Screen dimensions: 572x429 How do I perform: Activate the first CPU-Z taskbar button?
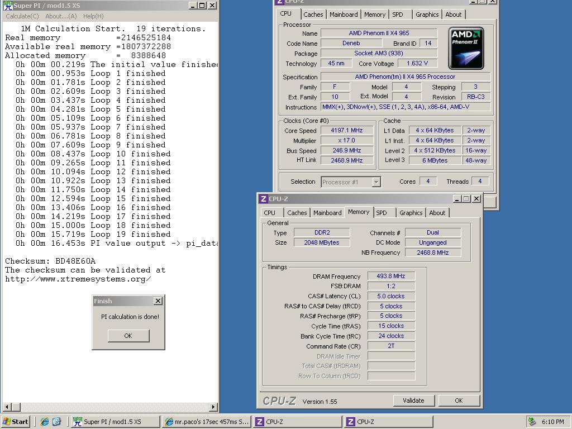pyautogui.click(x=297, y=422)
